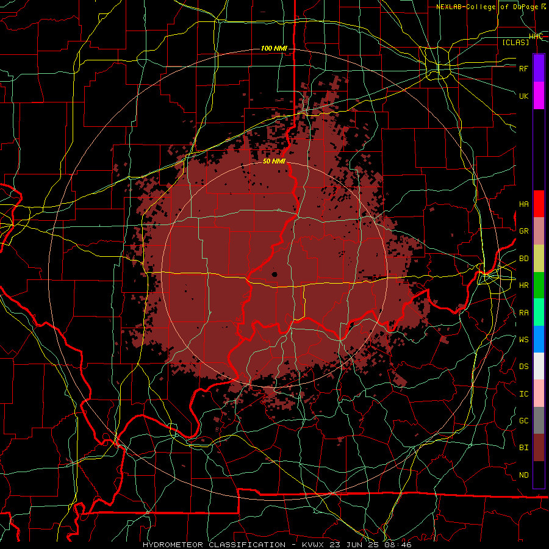Click the IC legend label
Image resolution: width=549 pixels, height=549 pixels.
(x=523, y=394)
